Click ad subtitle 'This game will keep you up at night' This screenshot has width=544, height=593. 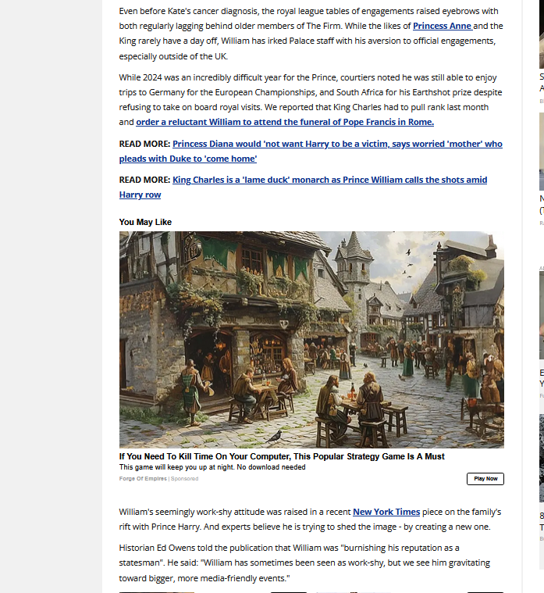pyautogui.click(x=212, y=467)
